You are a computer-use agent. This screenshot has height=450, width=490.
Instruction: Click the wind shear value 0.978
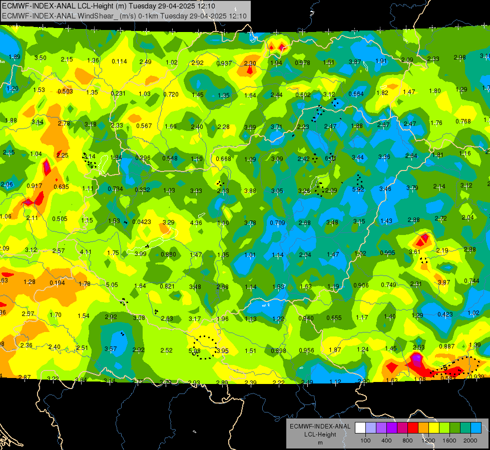tap(302, 63)
